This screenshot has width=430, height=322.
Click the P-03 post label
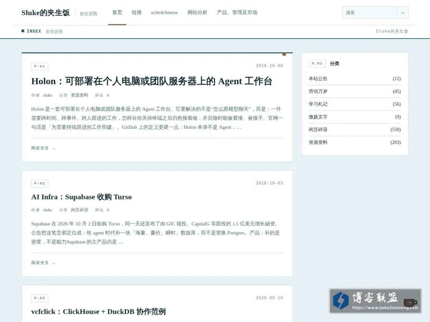40,298
